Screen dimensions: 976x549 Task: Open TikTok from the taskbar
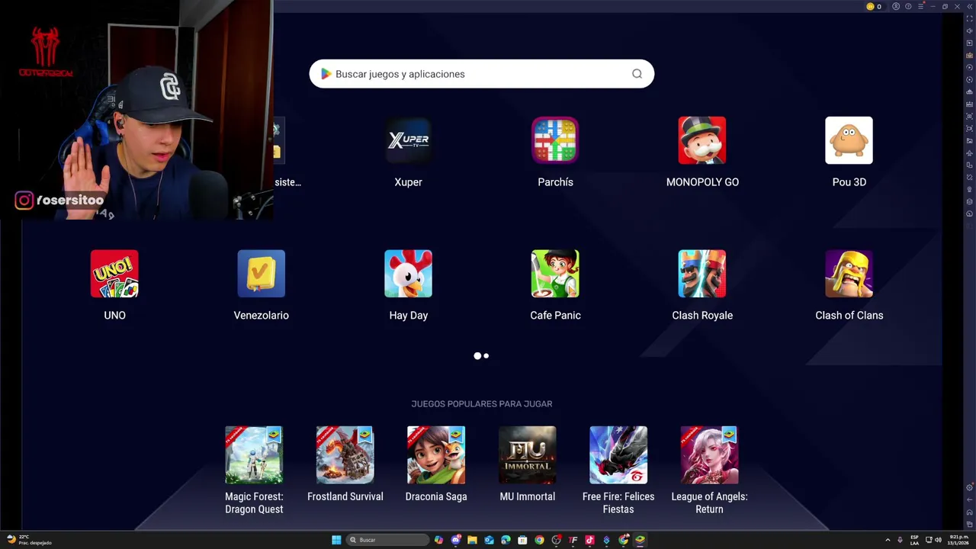[x=589, y=540]
